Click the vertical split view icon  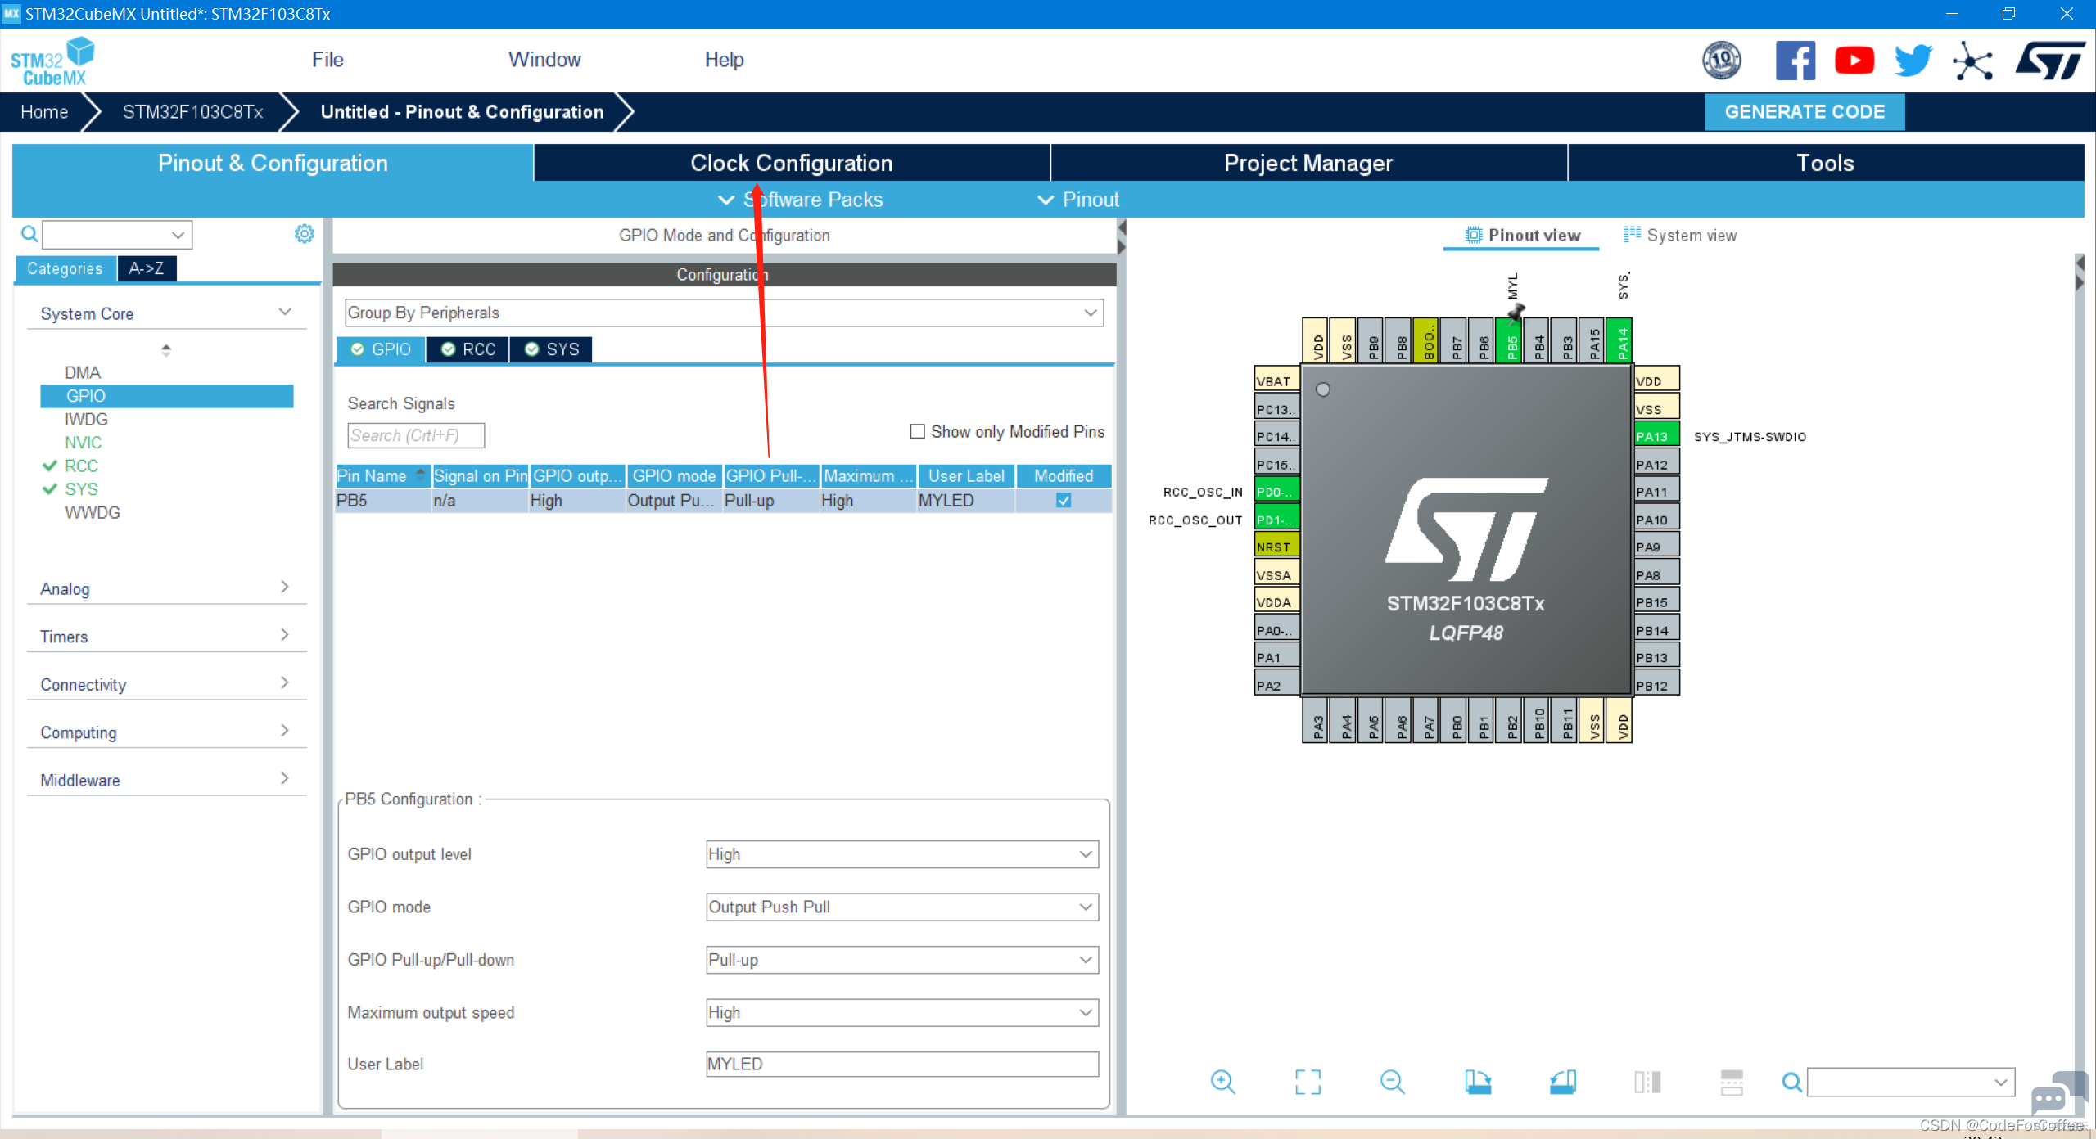[x=1647, y=1082]
